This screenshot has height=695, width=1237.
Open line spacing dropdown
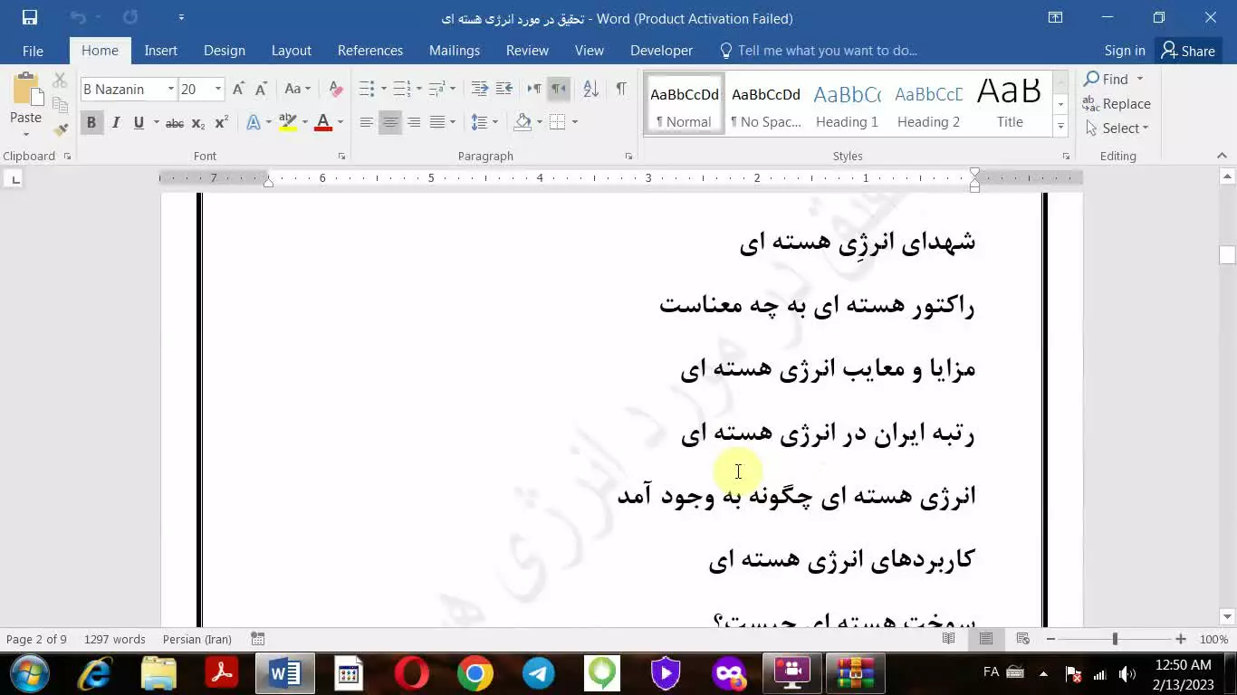click(485, 122)
